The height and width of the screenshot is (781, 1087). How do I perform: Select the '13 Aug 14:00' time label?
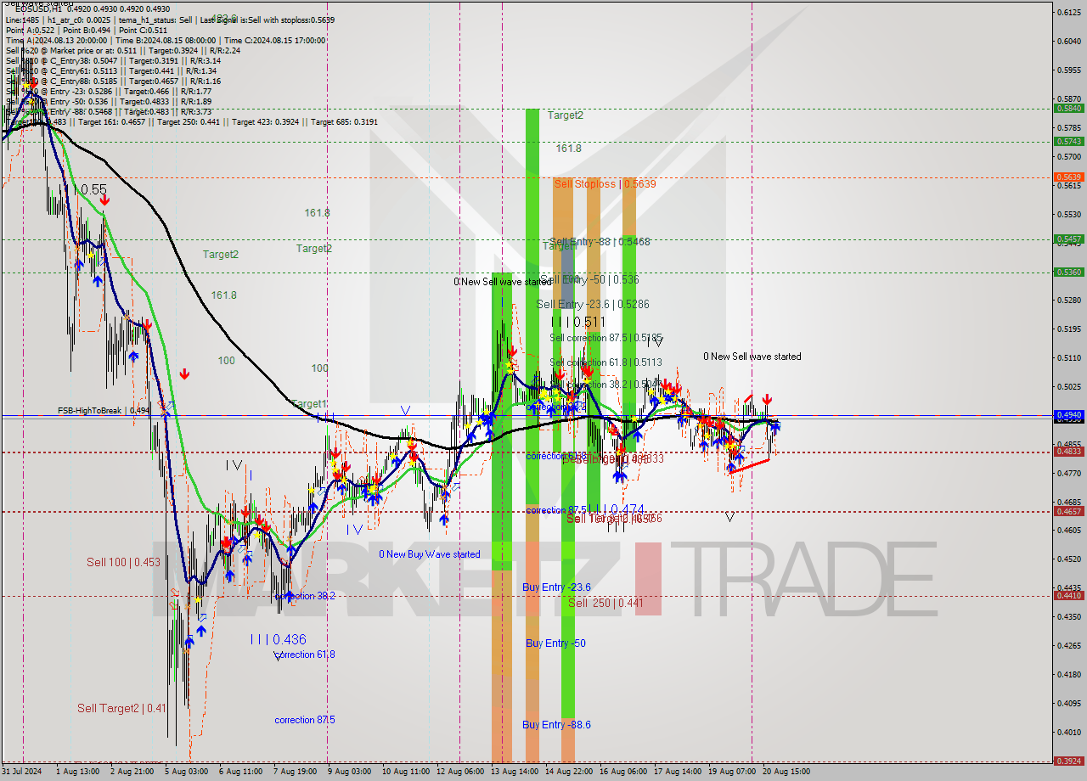point(515,773)
